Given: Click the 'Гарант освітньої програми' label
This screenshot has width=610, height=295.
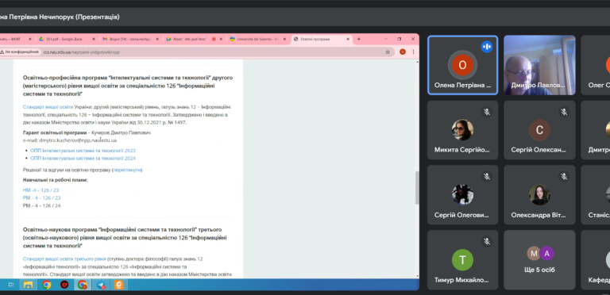Looking at the screenshot, I should (55, 132).
